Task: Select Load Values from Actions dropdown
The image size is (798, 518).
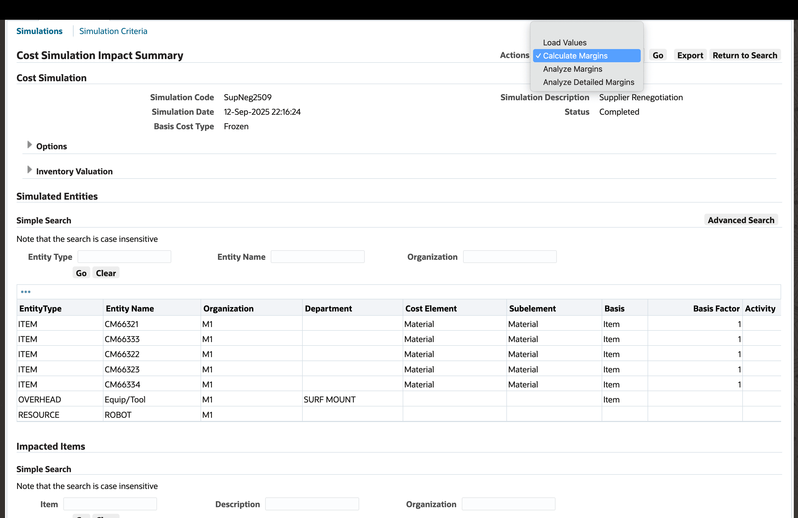Action: [x=565, y=42]
